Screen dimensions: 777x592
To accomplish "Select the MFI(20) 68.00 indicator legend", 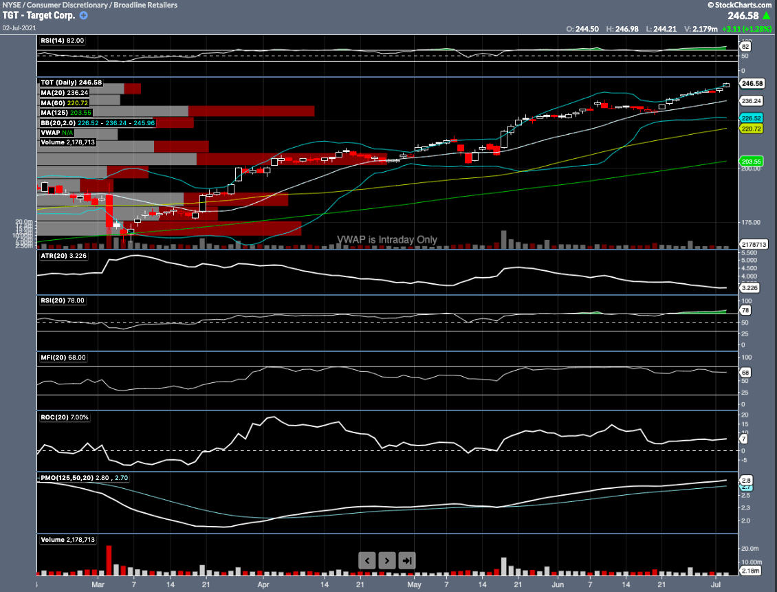I will 63,358.
